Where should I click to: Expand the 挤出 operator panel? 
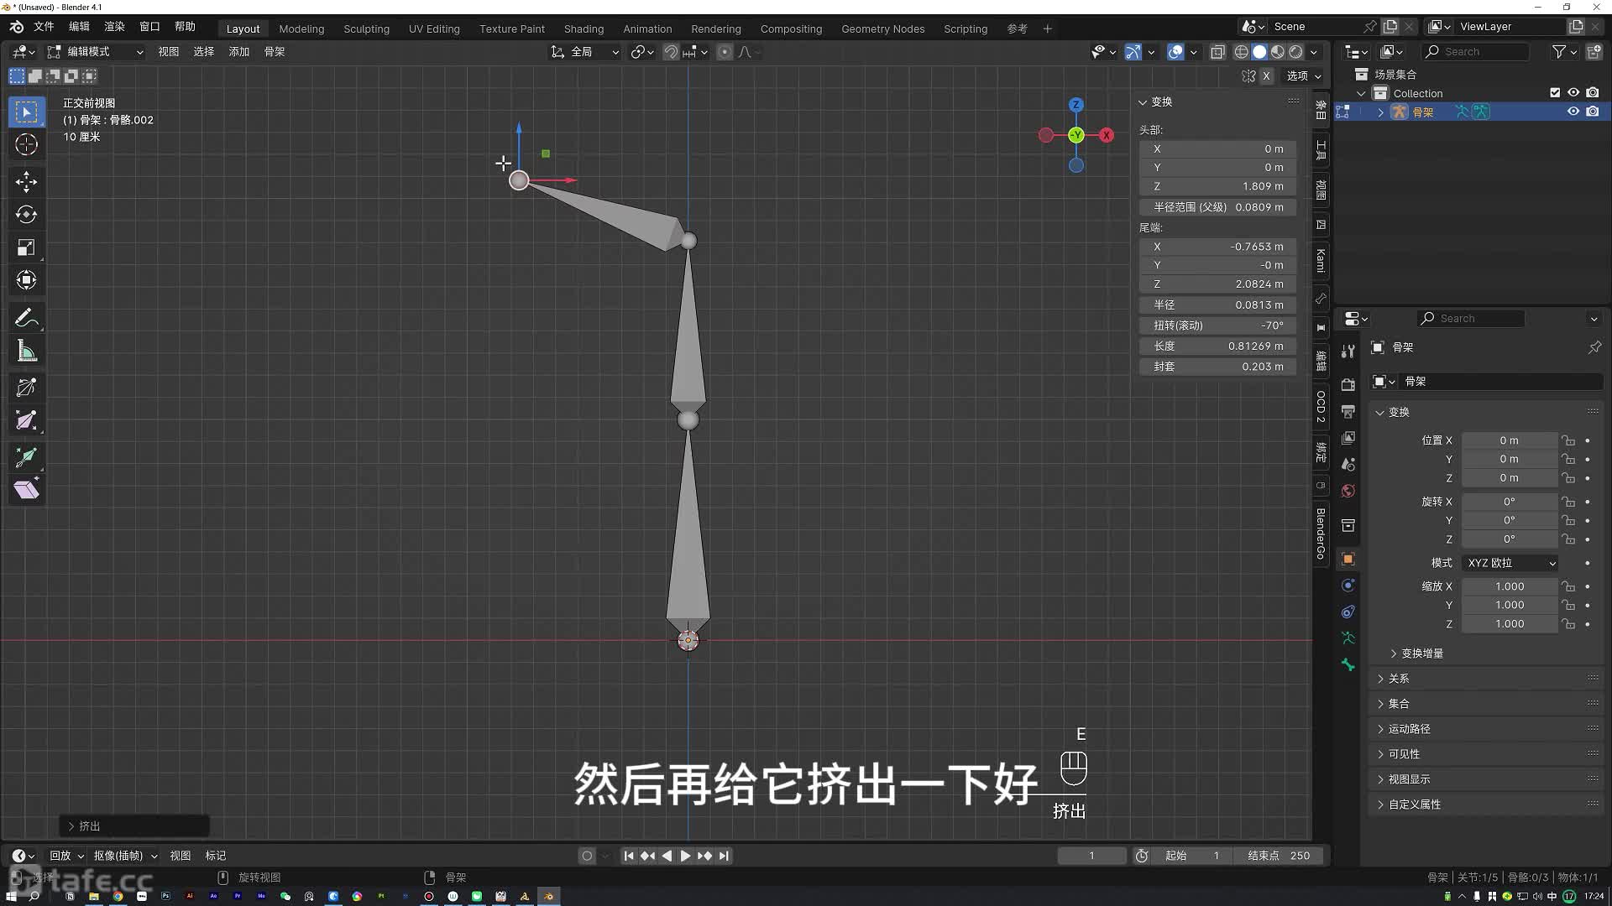tap(134, 826)
